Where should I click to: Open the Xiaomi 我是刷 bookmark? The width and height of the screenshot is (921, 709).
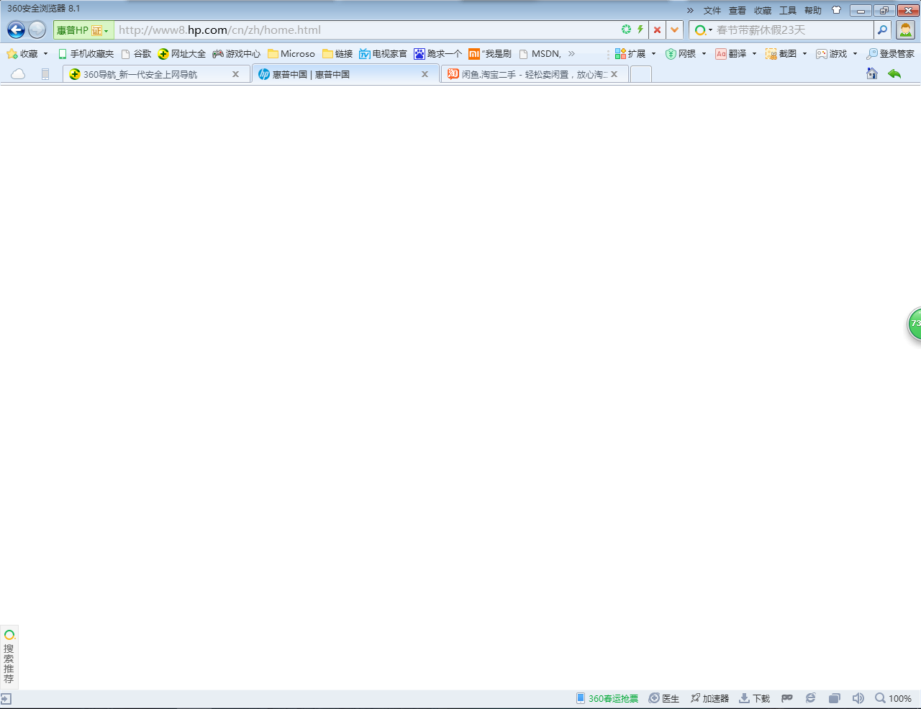pyautogui.click(x=490, y=54)
